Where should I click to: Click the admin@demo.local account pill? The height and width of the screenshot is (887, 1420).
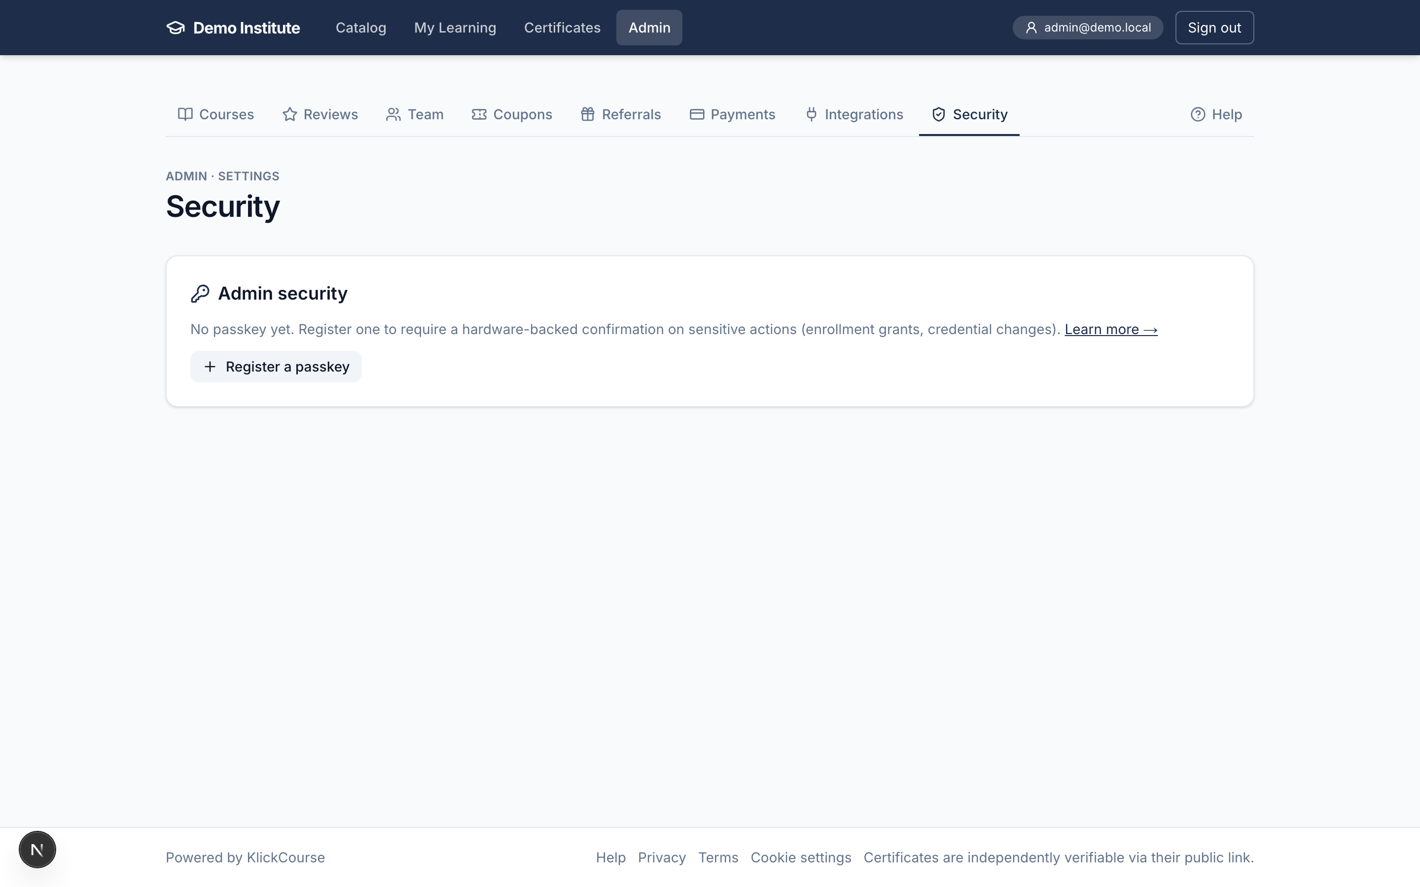pos(1087,28)
